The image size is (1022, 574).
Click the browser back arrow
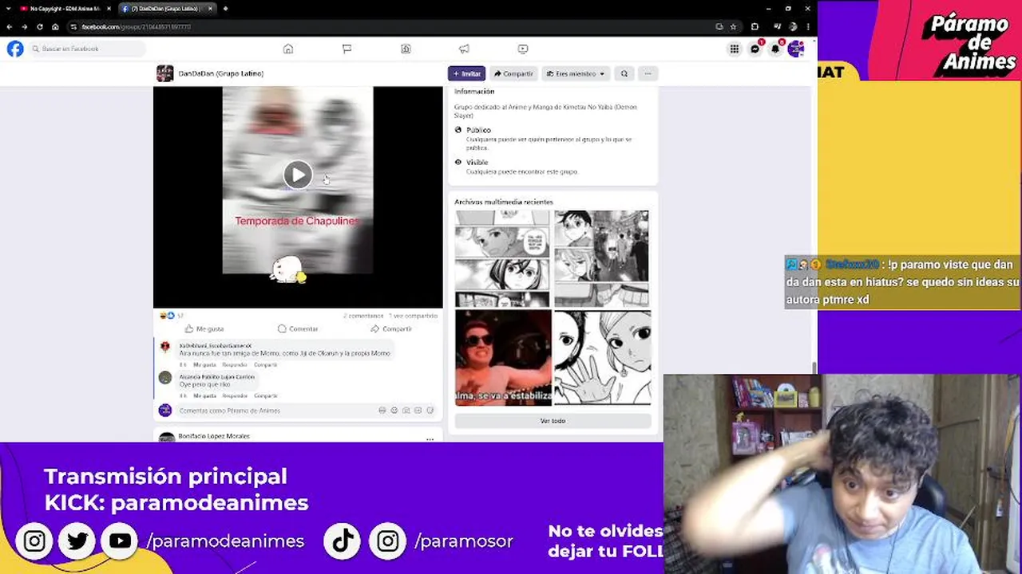tap(9, 26)
